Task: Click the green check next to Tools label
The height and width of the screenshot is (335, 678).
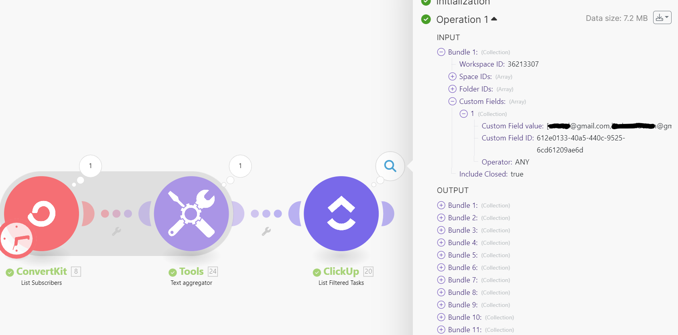Action: [x=173, y=272]
